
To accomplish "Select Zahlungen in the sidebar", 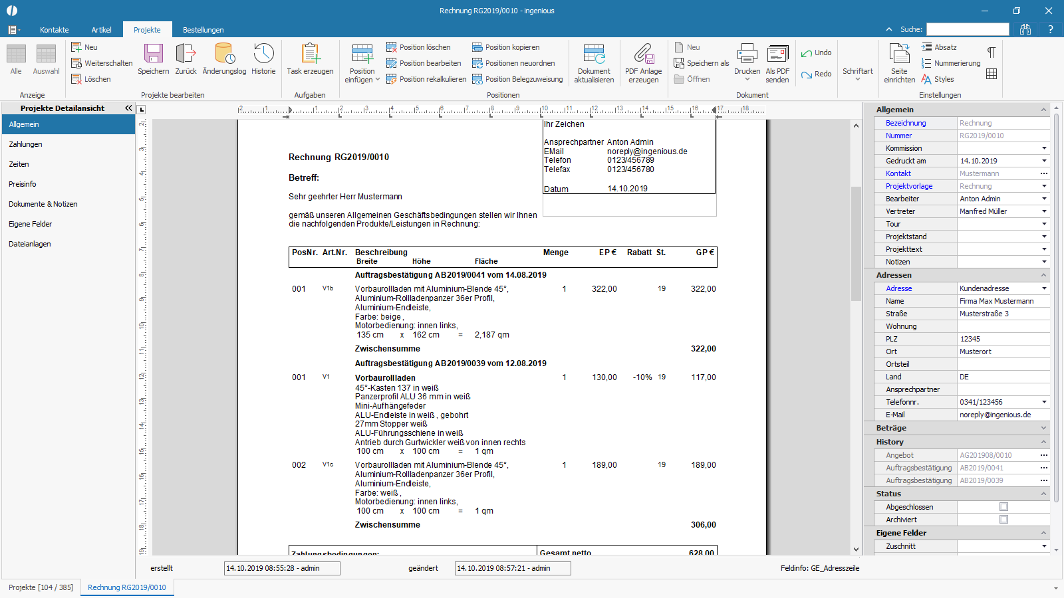I will 25,144.
